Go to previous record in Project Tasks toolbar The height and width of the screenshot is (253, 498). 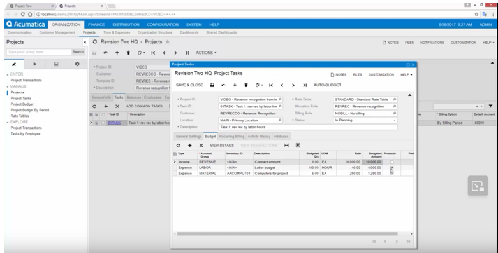tap(282, 85)
